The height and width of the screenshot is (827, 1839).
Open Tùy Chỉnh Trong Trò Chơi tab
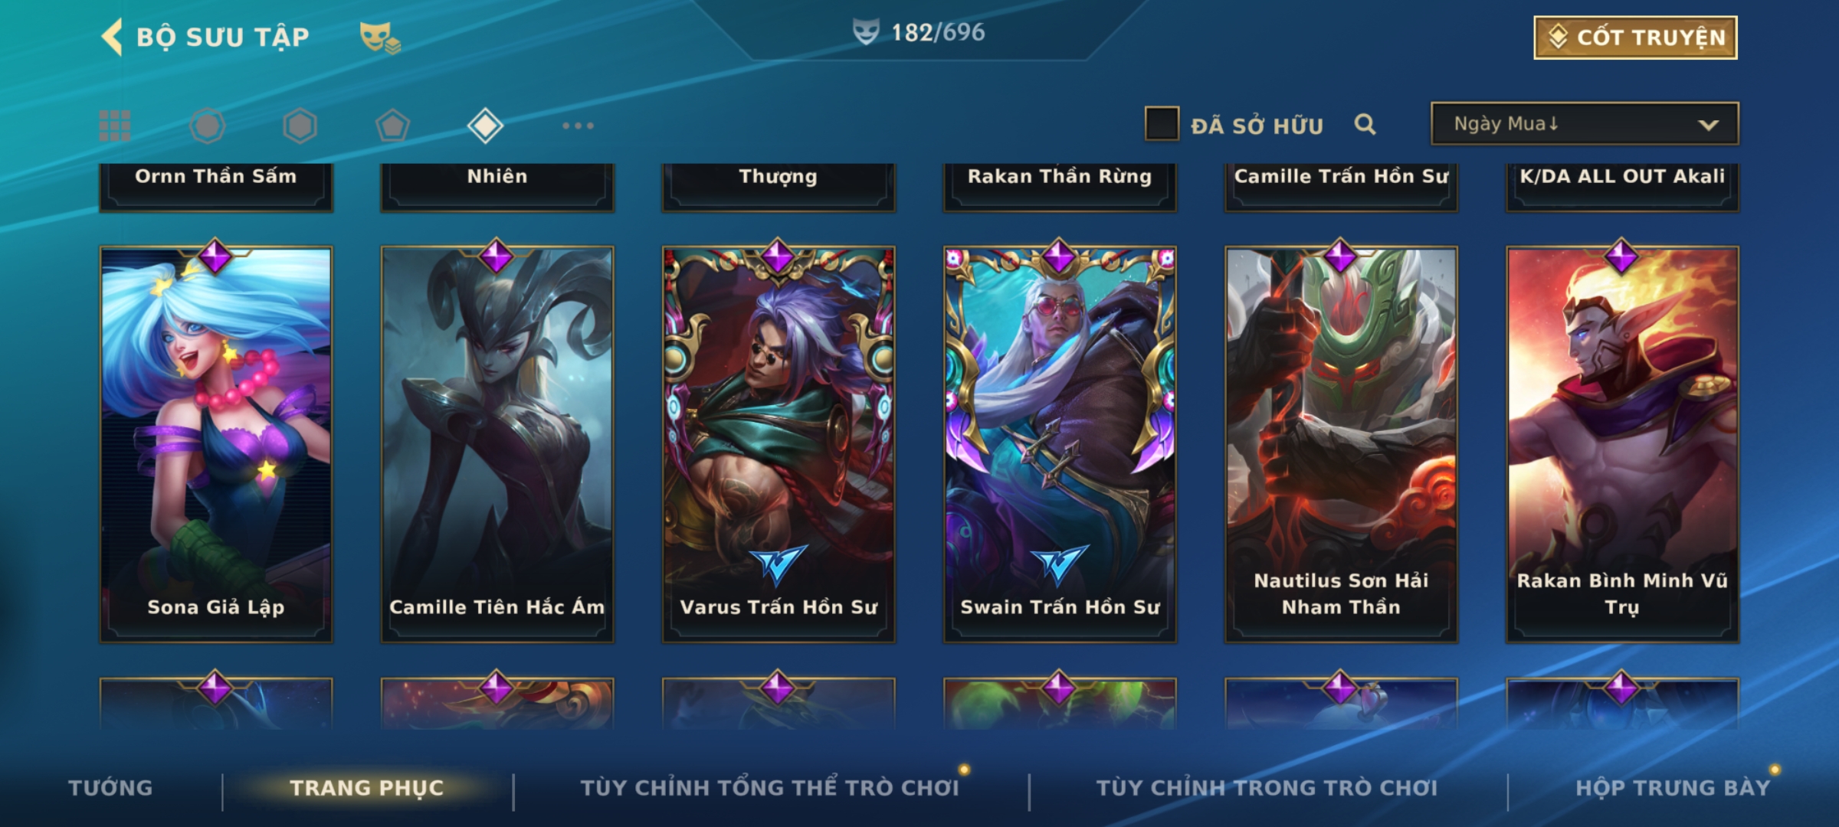(x=1267, y=788)
